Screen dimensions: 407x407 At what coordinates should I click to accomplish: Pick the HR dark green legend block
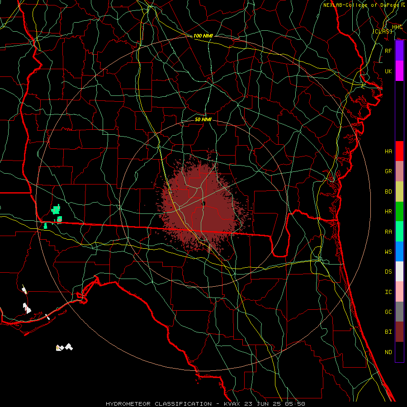pos(399,212)
